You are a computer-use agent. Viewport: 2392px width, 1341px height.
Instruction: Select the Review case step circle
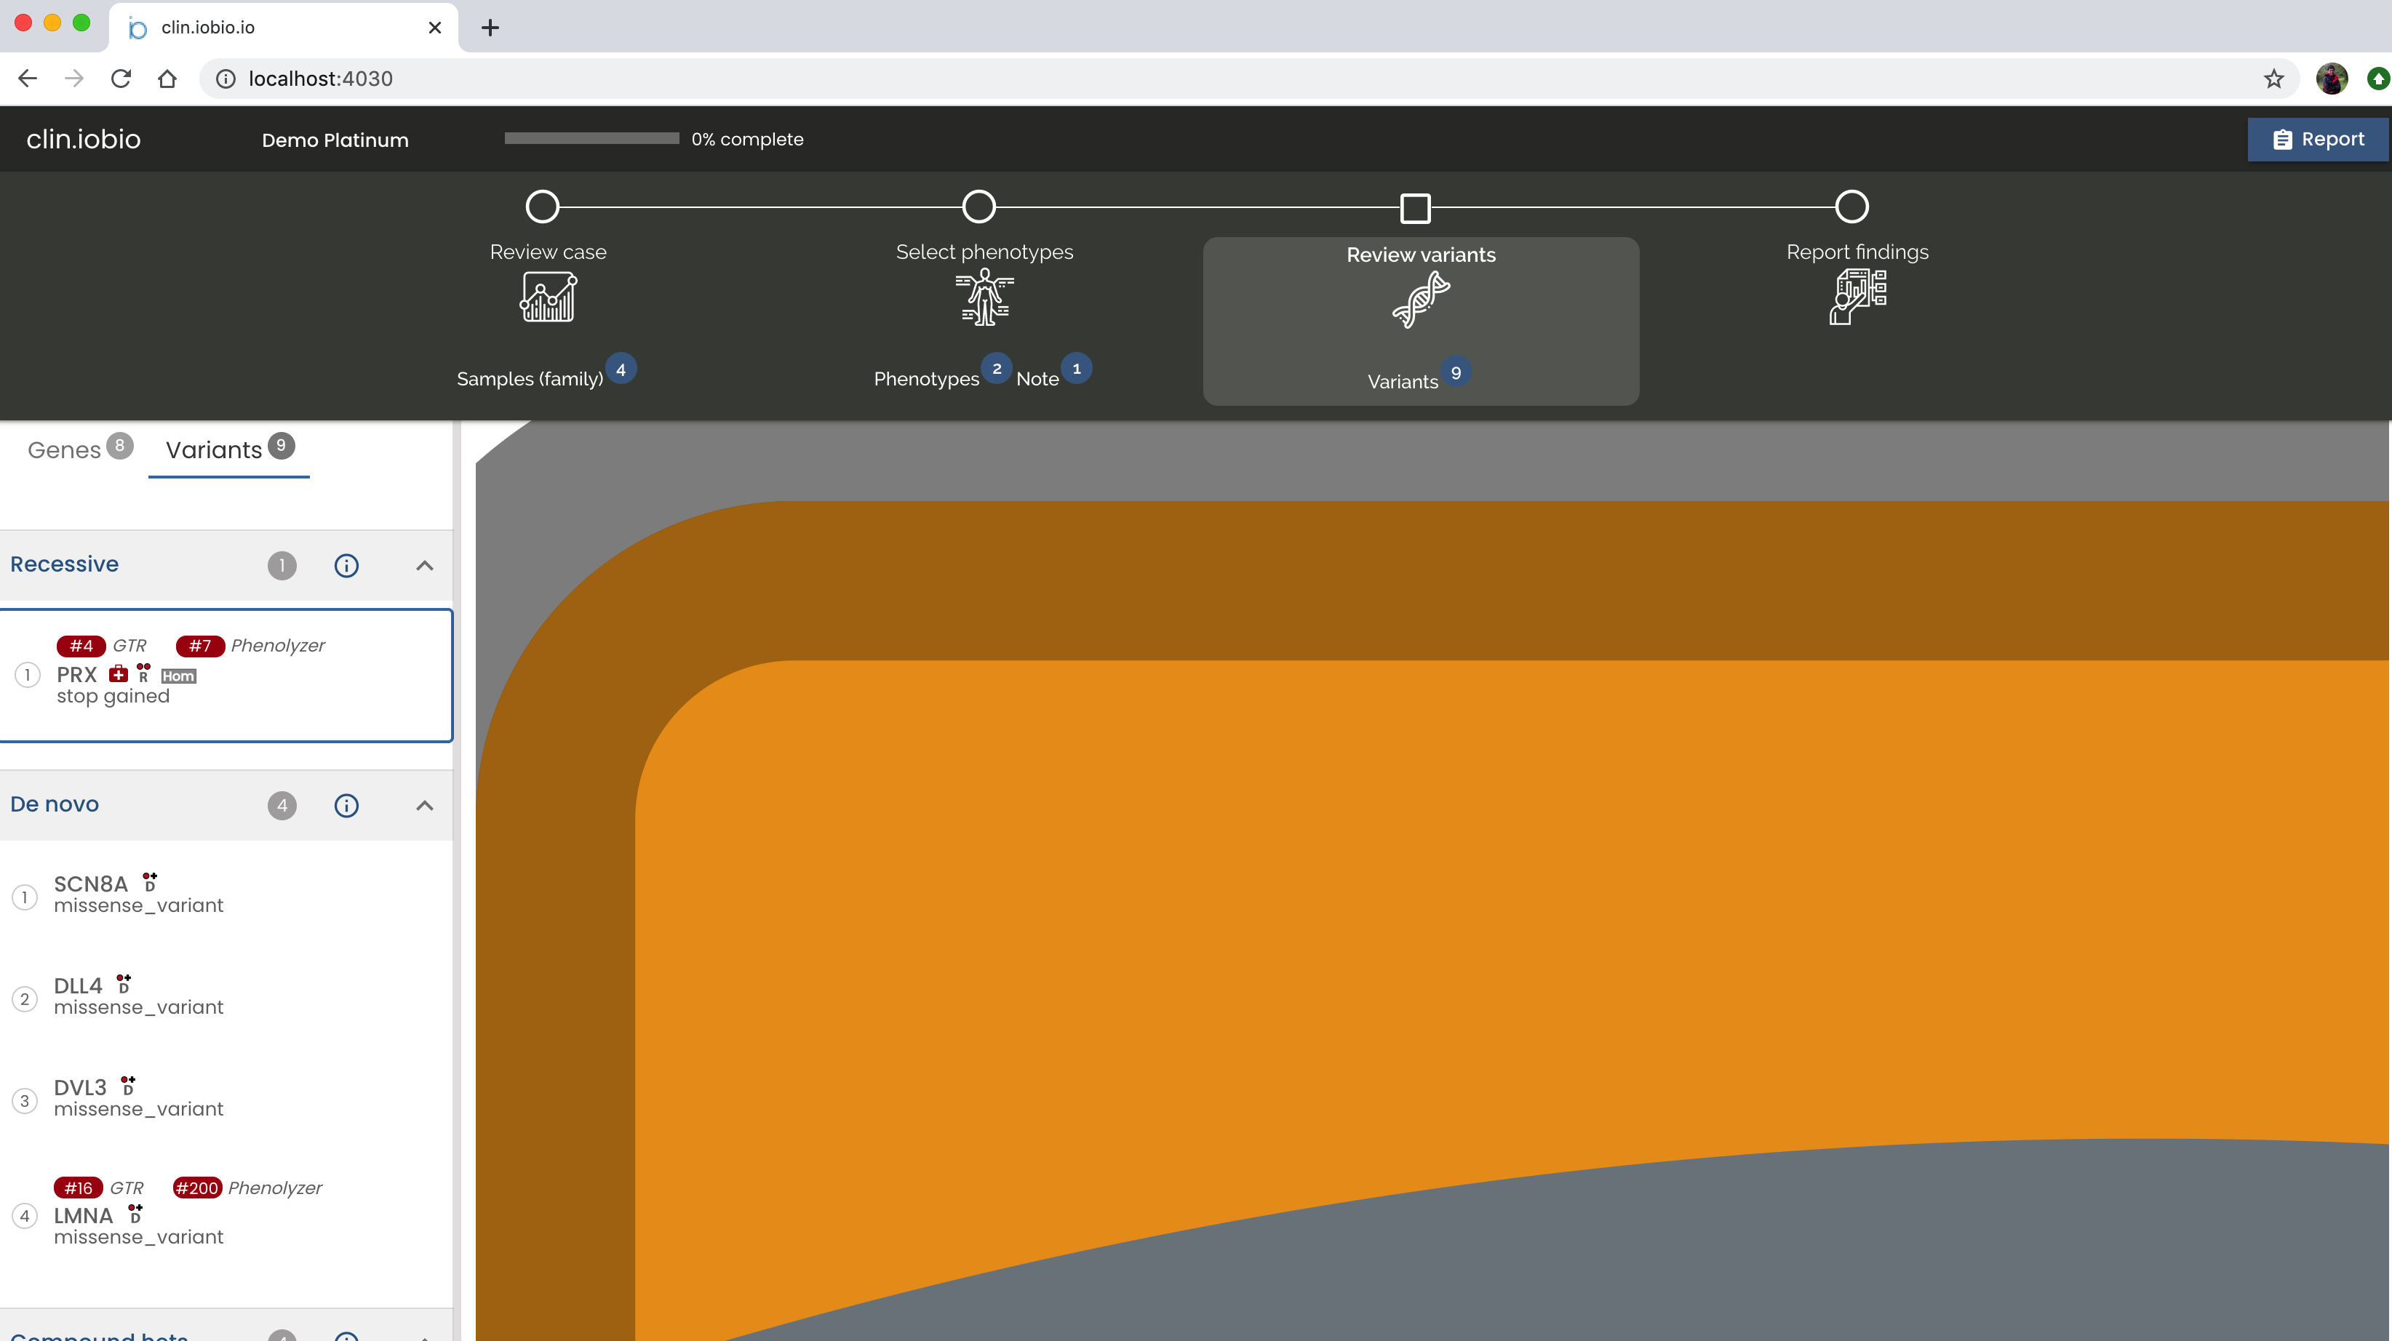[542, 206]
